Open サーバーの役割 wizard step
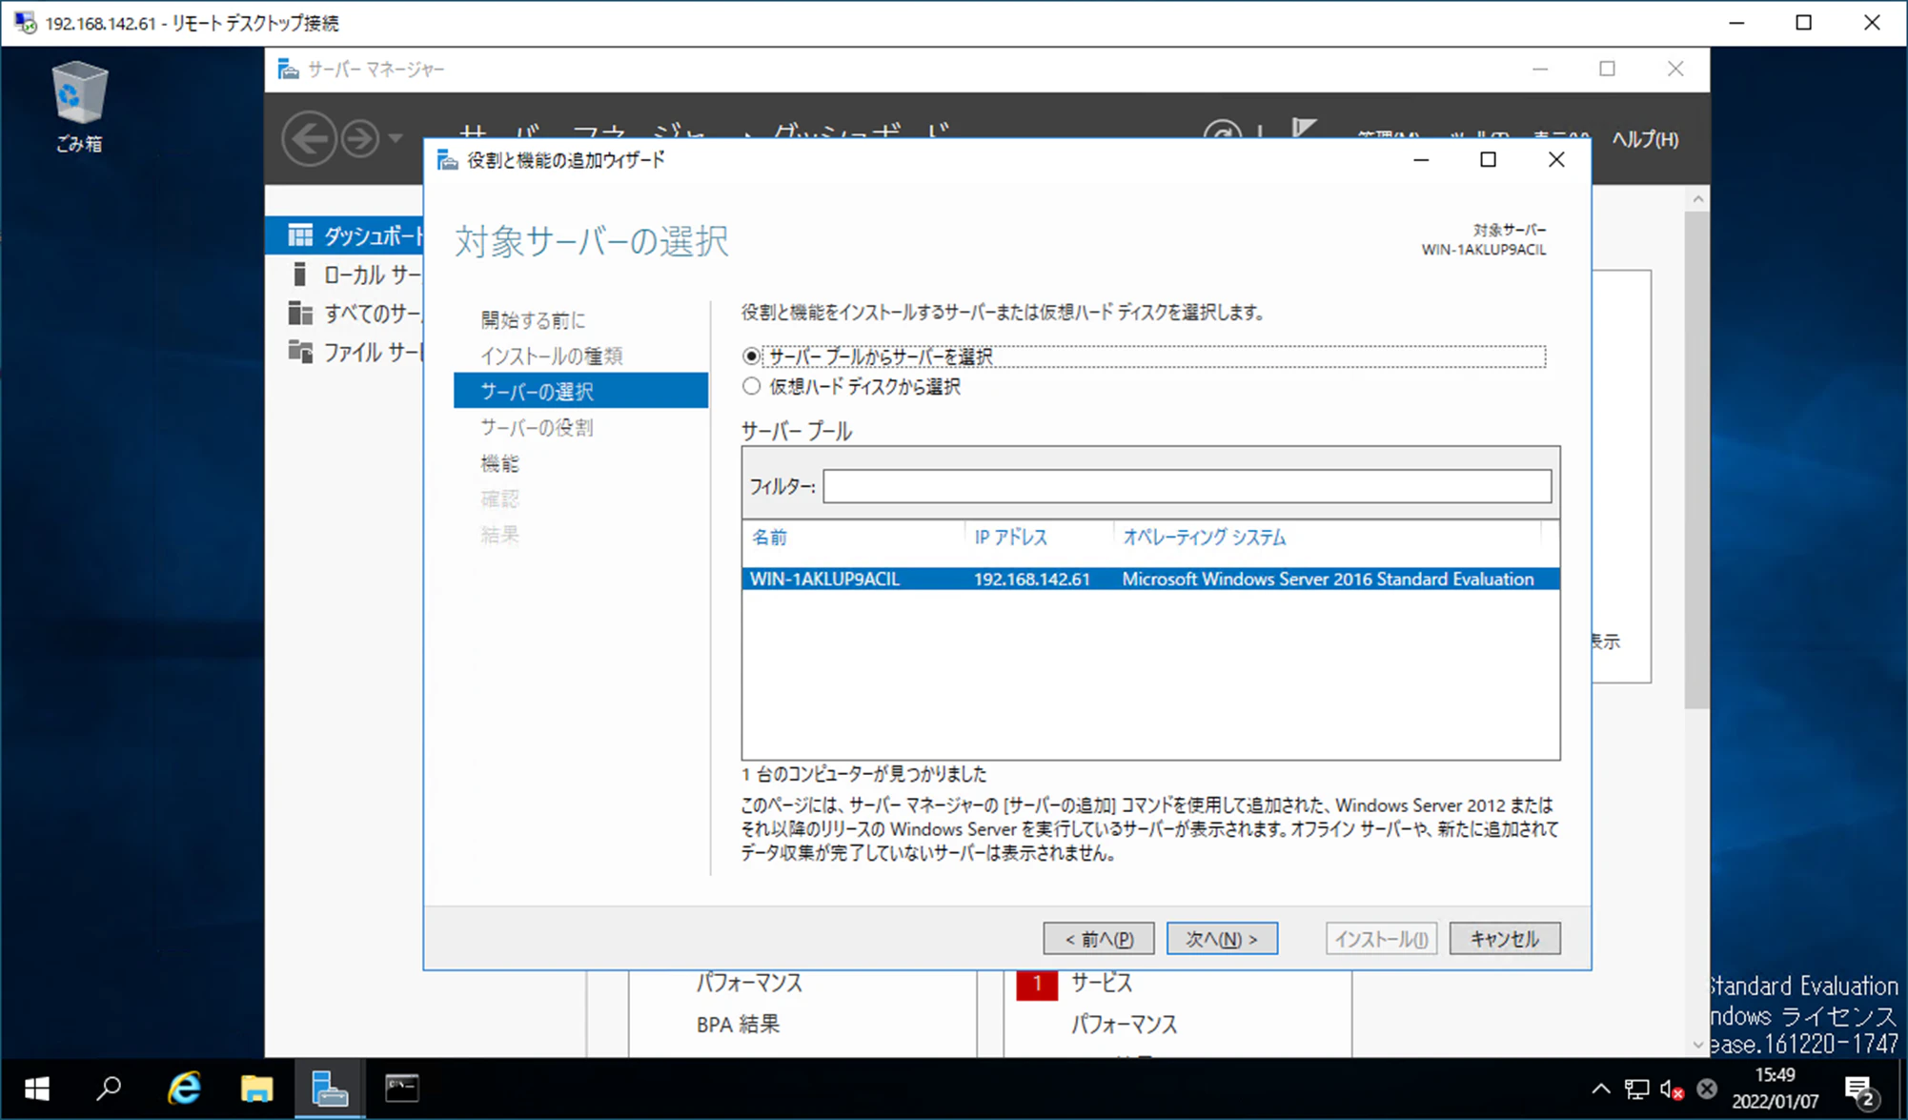This screenshot has height=1120, width=1908. 537,427
